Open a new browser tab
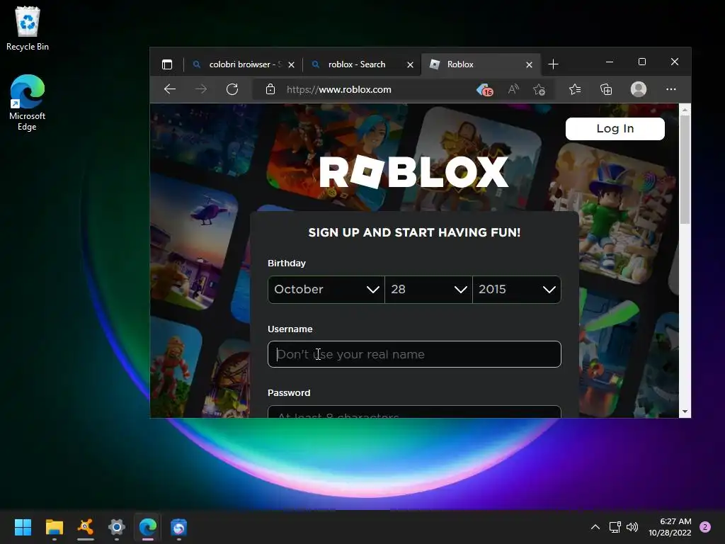The height and width of the screenshot is (544, 725). tap(553, 64)
